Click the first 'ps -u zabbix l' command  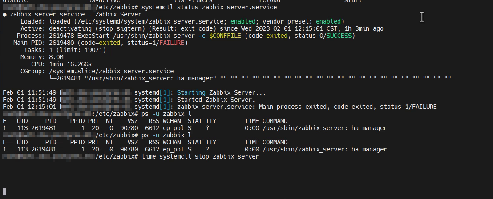(x=166, y=114)
